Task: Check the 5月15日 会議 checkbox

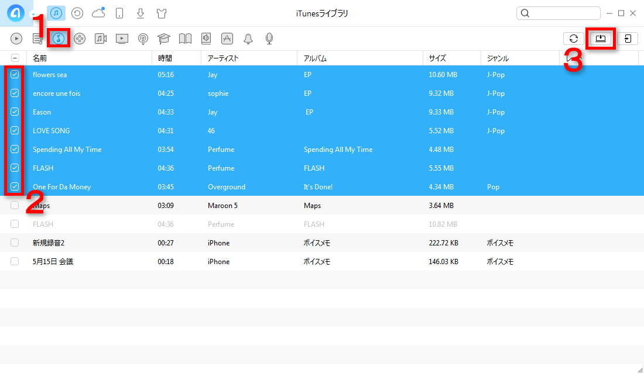Action: (x=15, y=261)
